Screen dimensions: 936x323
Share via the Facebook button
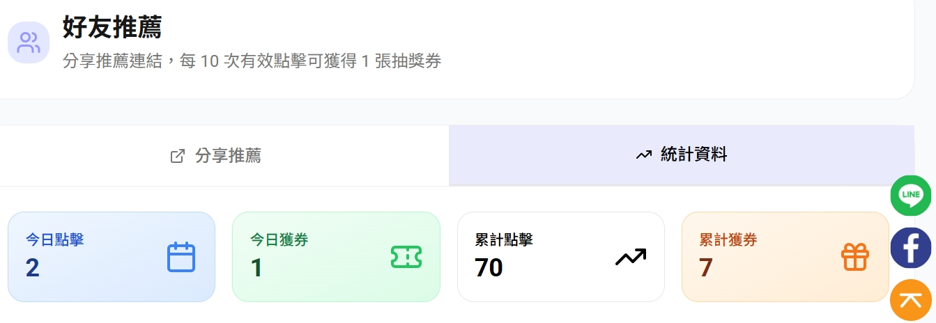click(x=911, y=248)
